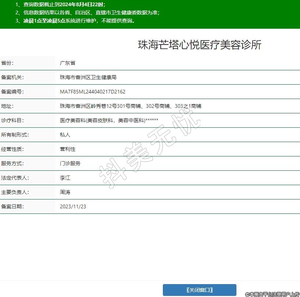
Task: Select the registration date 2023/11/23
Action: pos(73,206)
